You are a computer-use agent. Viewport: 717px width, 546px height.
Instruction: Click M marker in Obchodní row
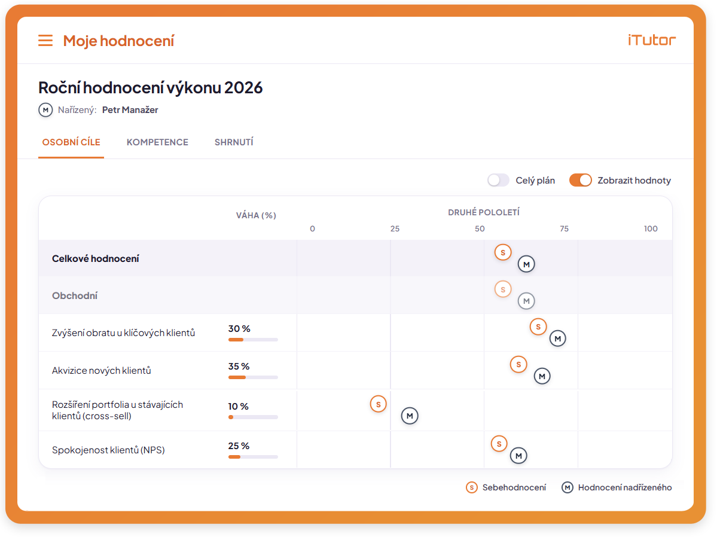tap(526, 301)
